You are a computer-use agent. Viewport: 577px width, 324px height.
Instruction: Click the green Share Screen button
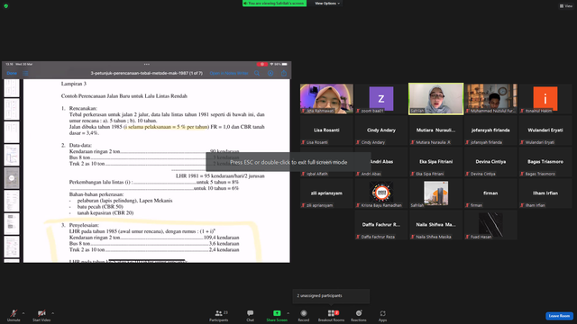[277, 315]
